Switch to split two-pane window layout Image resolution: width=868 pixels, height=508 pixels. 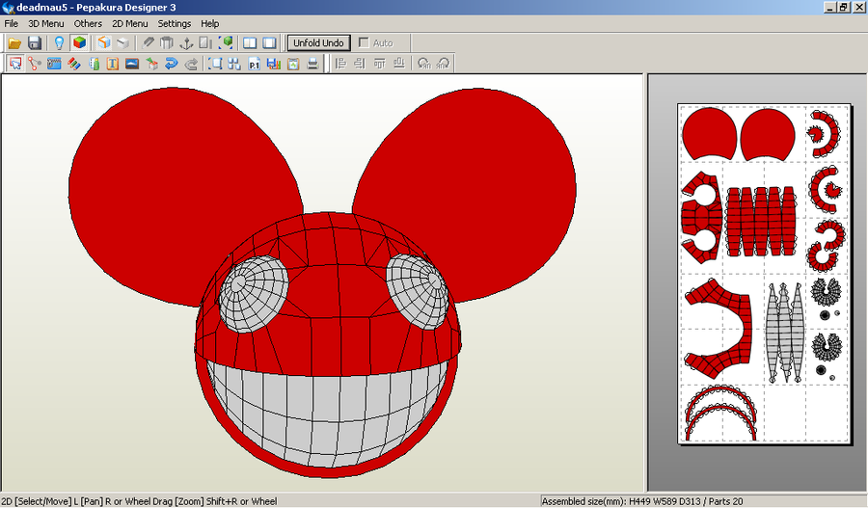250,42
